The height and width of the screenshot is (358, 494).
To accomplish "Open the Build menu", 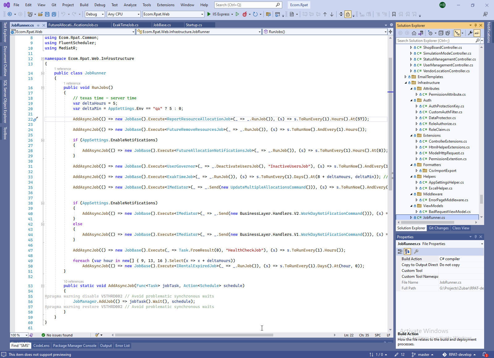I will point(84,5).
